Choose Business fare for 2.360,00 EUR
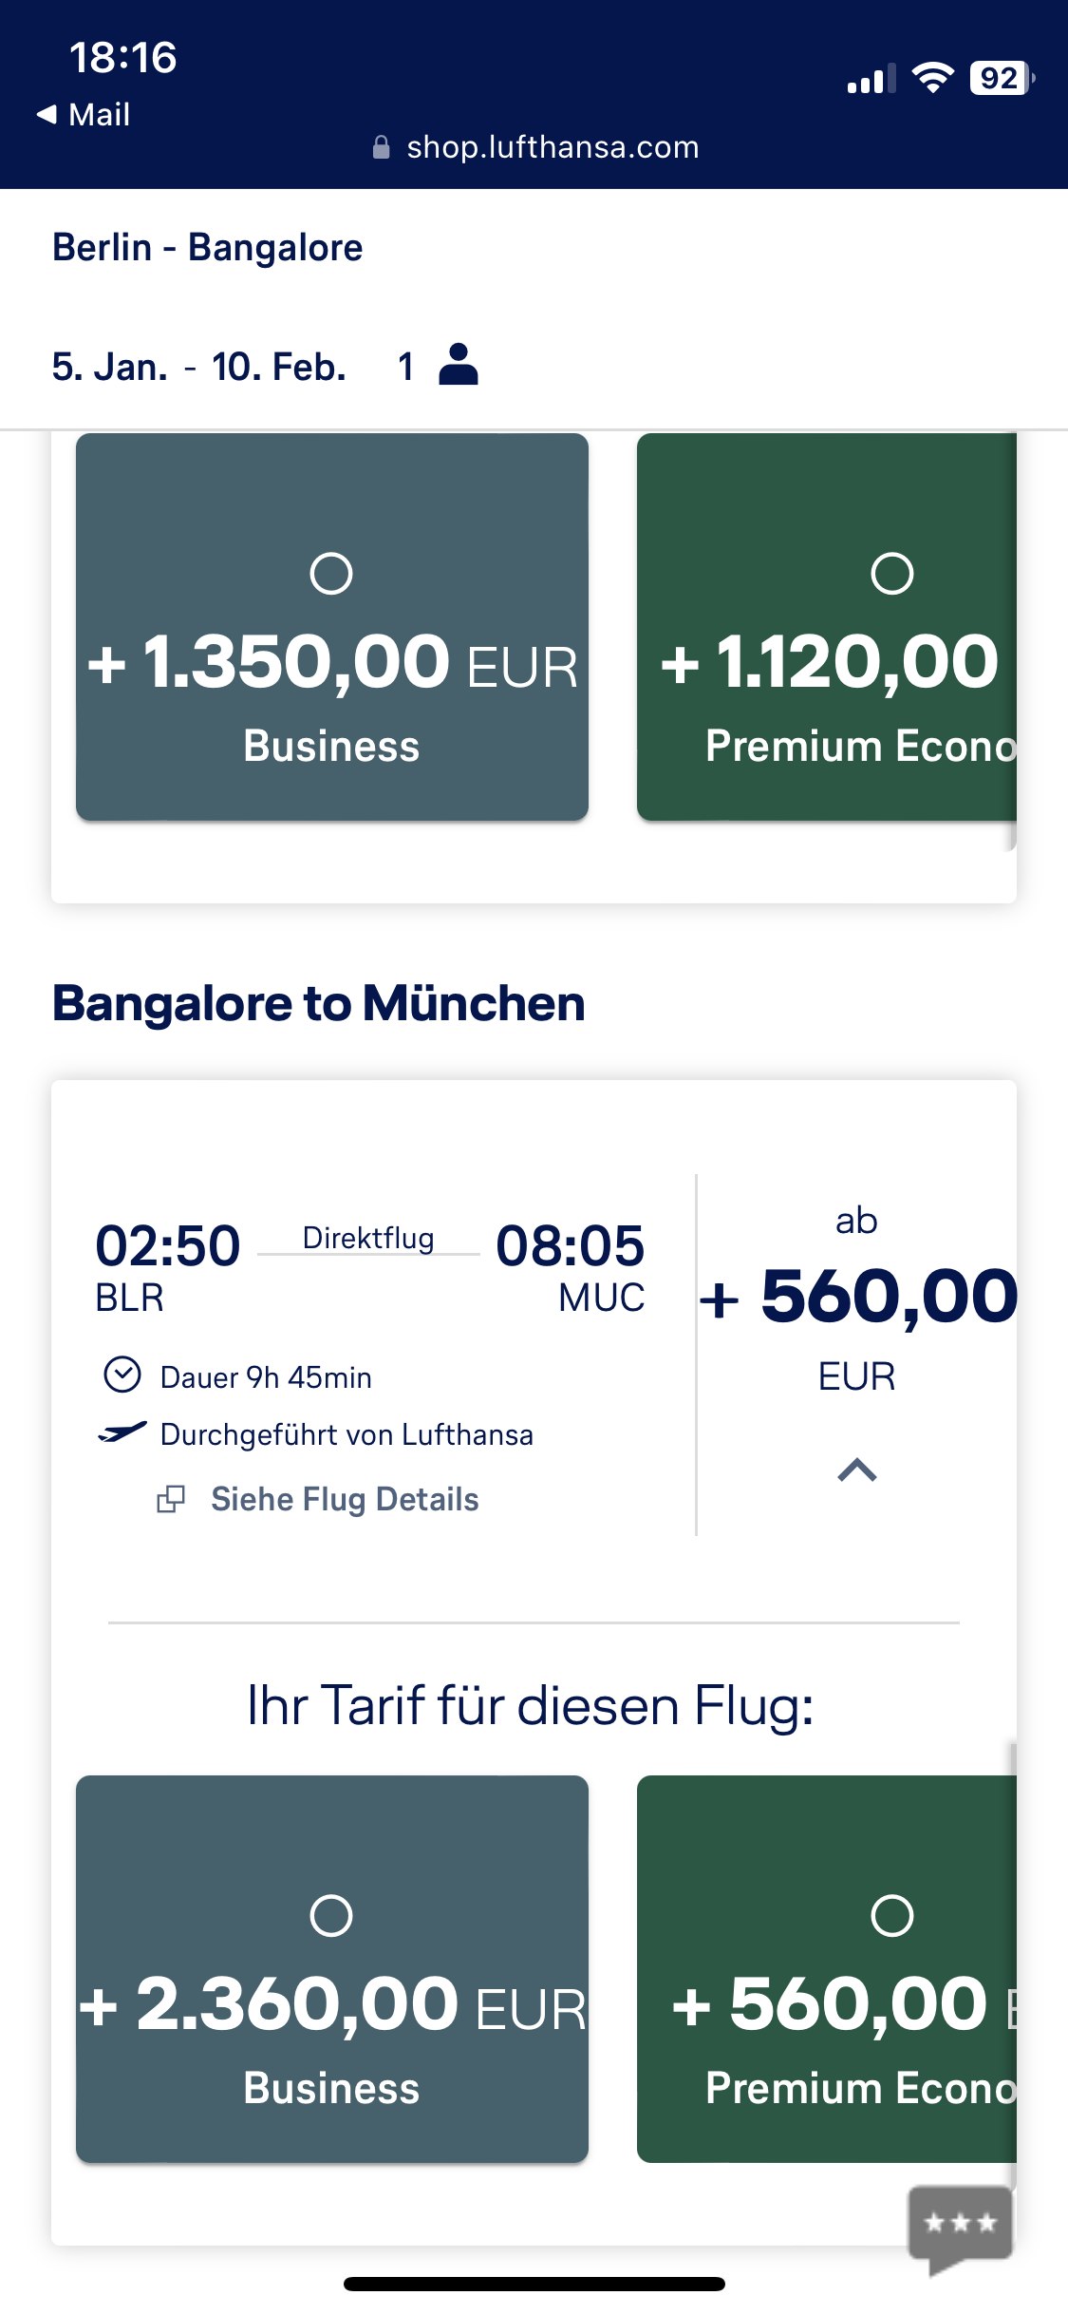 click(x=331, y=1968)
